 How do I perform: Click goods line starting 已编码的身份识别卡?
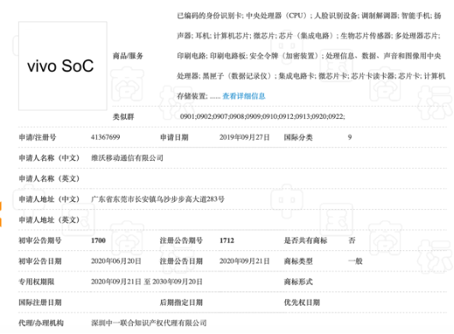309,15
